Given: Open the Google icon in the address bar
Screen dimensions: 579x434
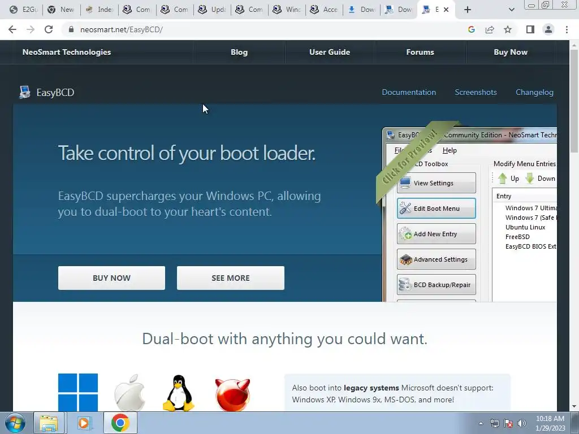Looking at the screenshot, I should coord(471,29).
